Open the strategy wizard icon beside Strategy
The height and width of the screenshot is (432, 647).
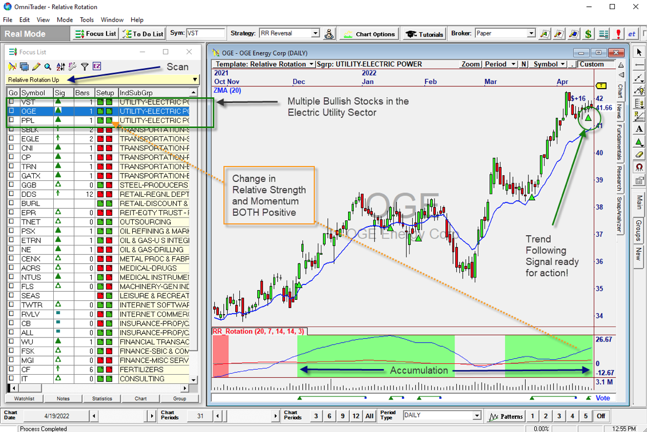(x=329, y=34)
